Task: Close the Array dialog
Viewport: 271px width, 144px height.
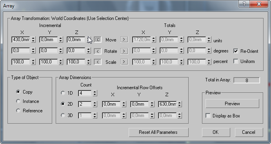Action: 259,4
